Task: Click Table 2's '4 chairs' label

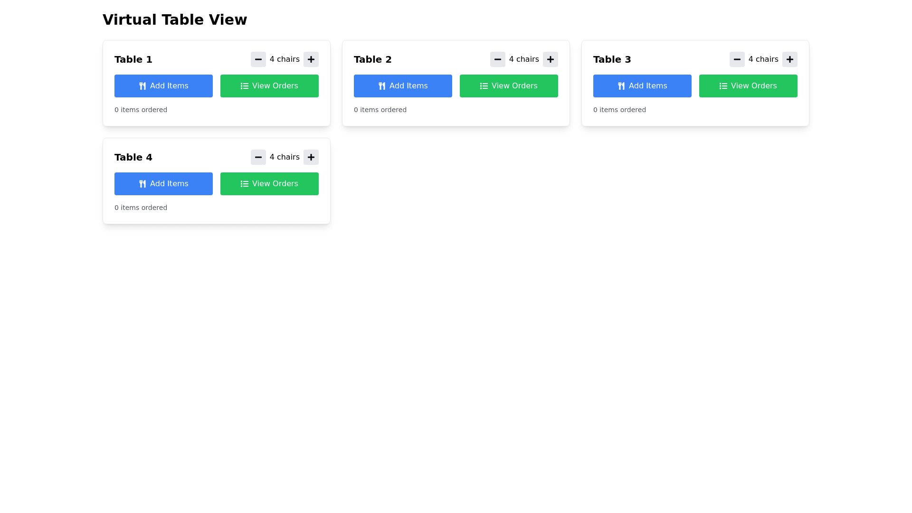Action: 523,59
